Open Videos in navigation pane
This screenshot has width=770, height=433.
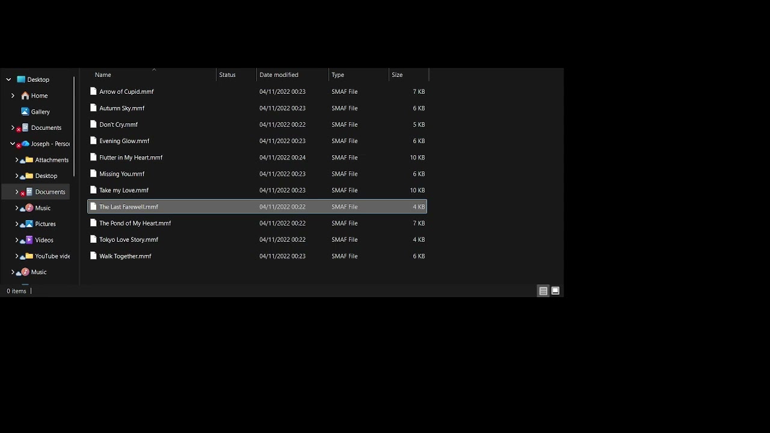[x=44, y=240]
